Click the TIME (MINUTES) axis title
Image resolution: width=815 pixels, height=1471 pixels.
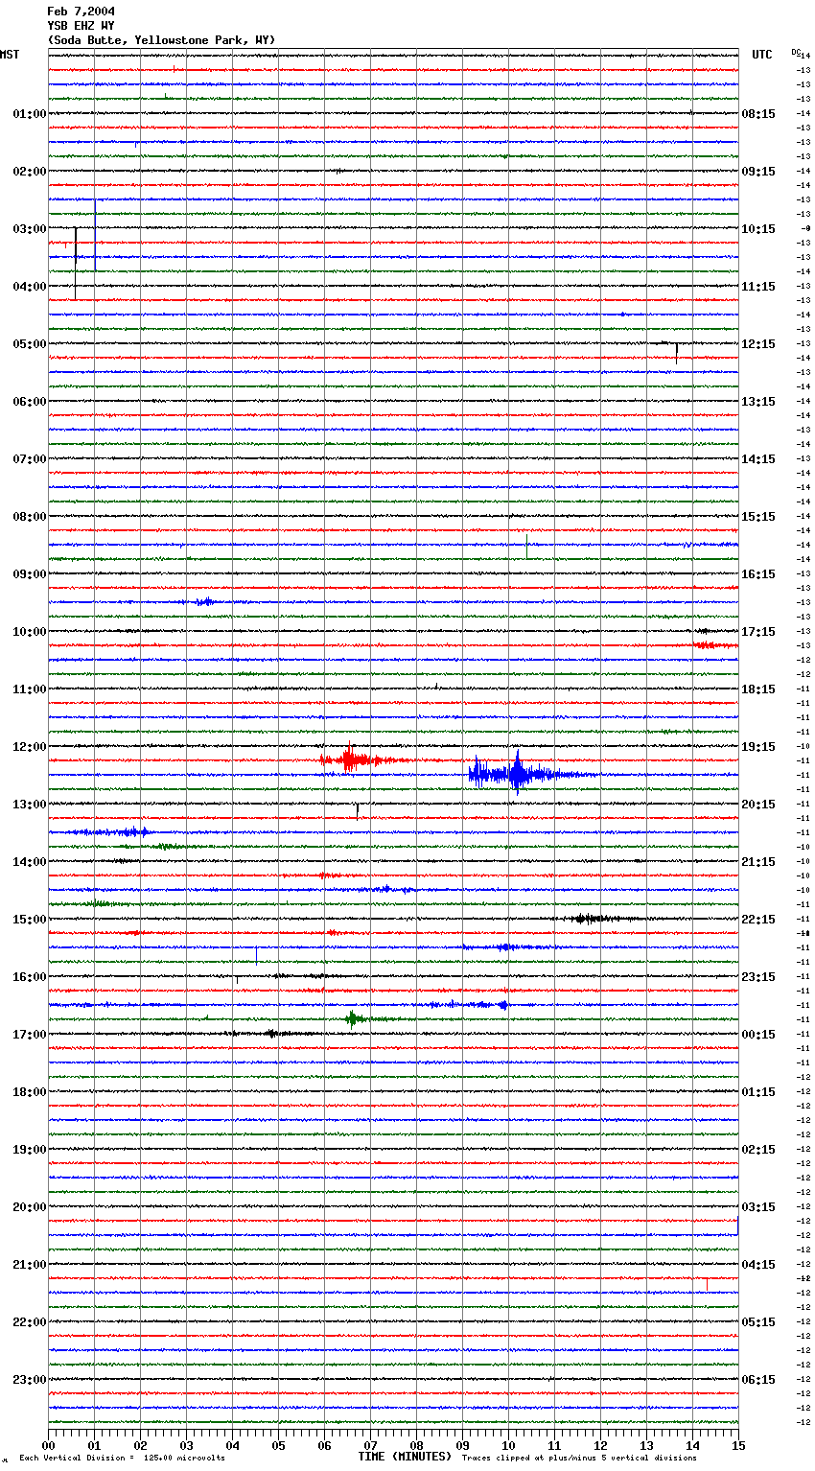click(405, 1457)
